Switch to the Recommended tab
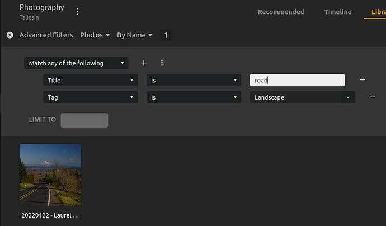 (x=281, y=12)
